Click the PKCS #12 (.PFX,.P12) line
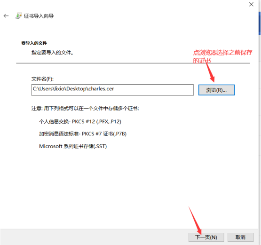This screenshot has height=245, width=261. 80,121
